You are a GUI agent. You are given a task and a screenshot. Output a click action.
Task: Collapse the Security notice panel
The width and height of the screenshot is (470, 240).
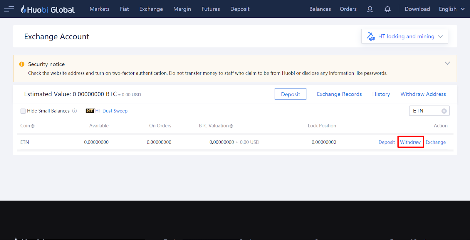[447, 63]
